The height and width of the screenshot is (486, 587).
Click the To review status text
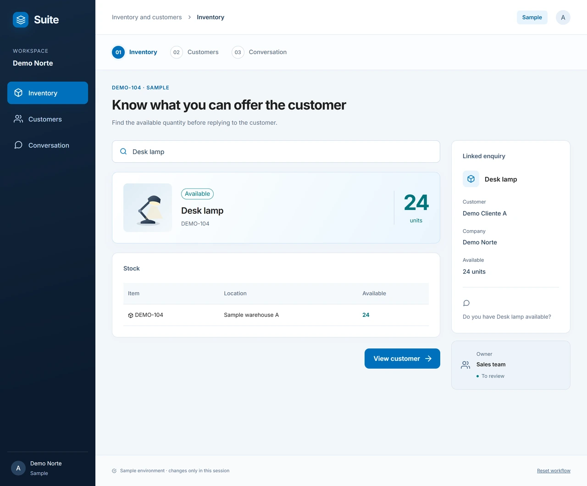tap(493, 376)
